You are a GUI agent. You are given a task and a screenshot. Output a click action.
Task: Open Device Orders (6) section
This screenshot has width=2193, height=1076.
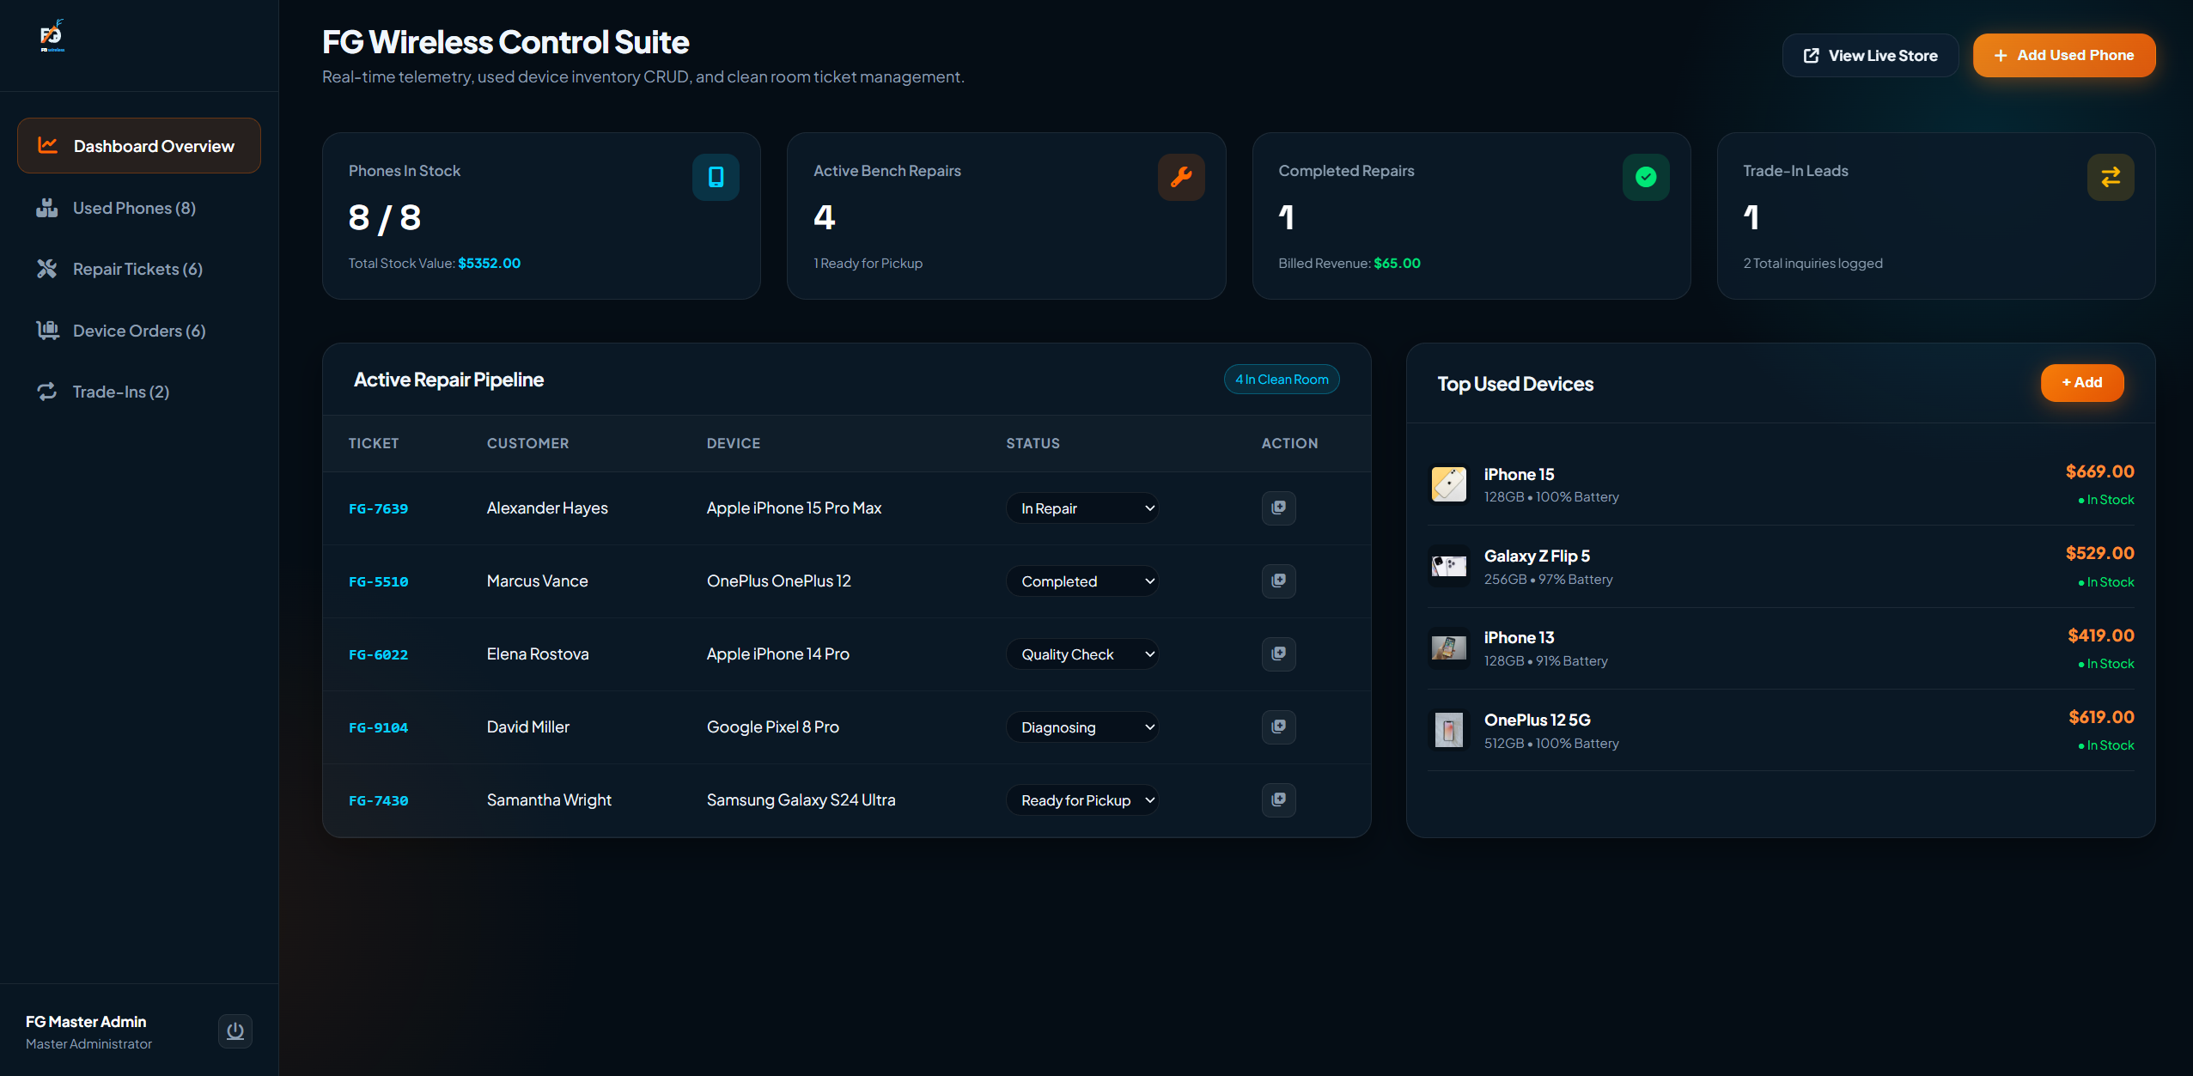pos(139,331)
